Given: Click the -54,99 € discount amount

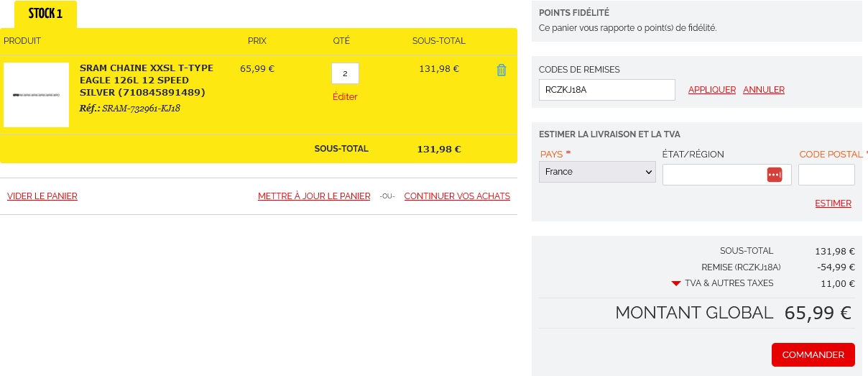Looking at the screenshot, I should (836, 267).
